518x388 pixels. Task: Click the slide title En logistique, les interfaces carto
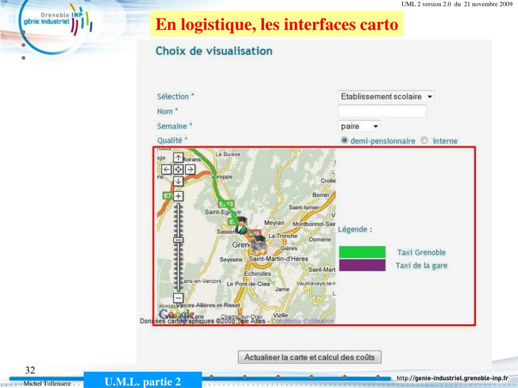click(x=277, y=24)
